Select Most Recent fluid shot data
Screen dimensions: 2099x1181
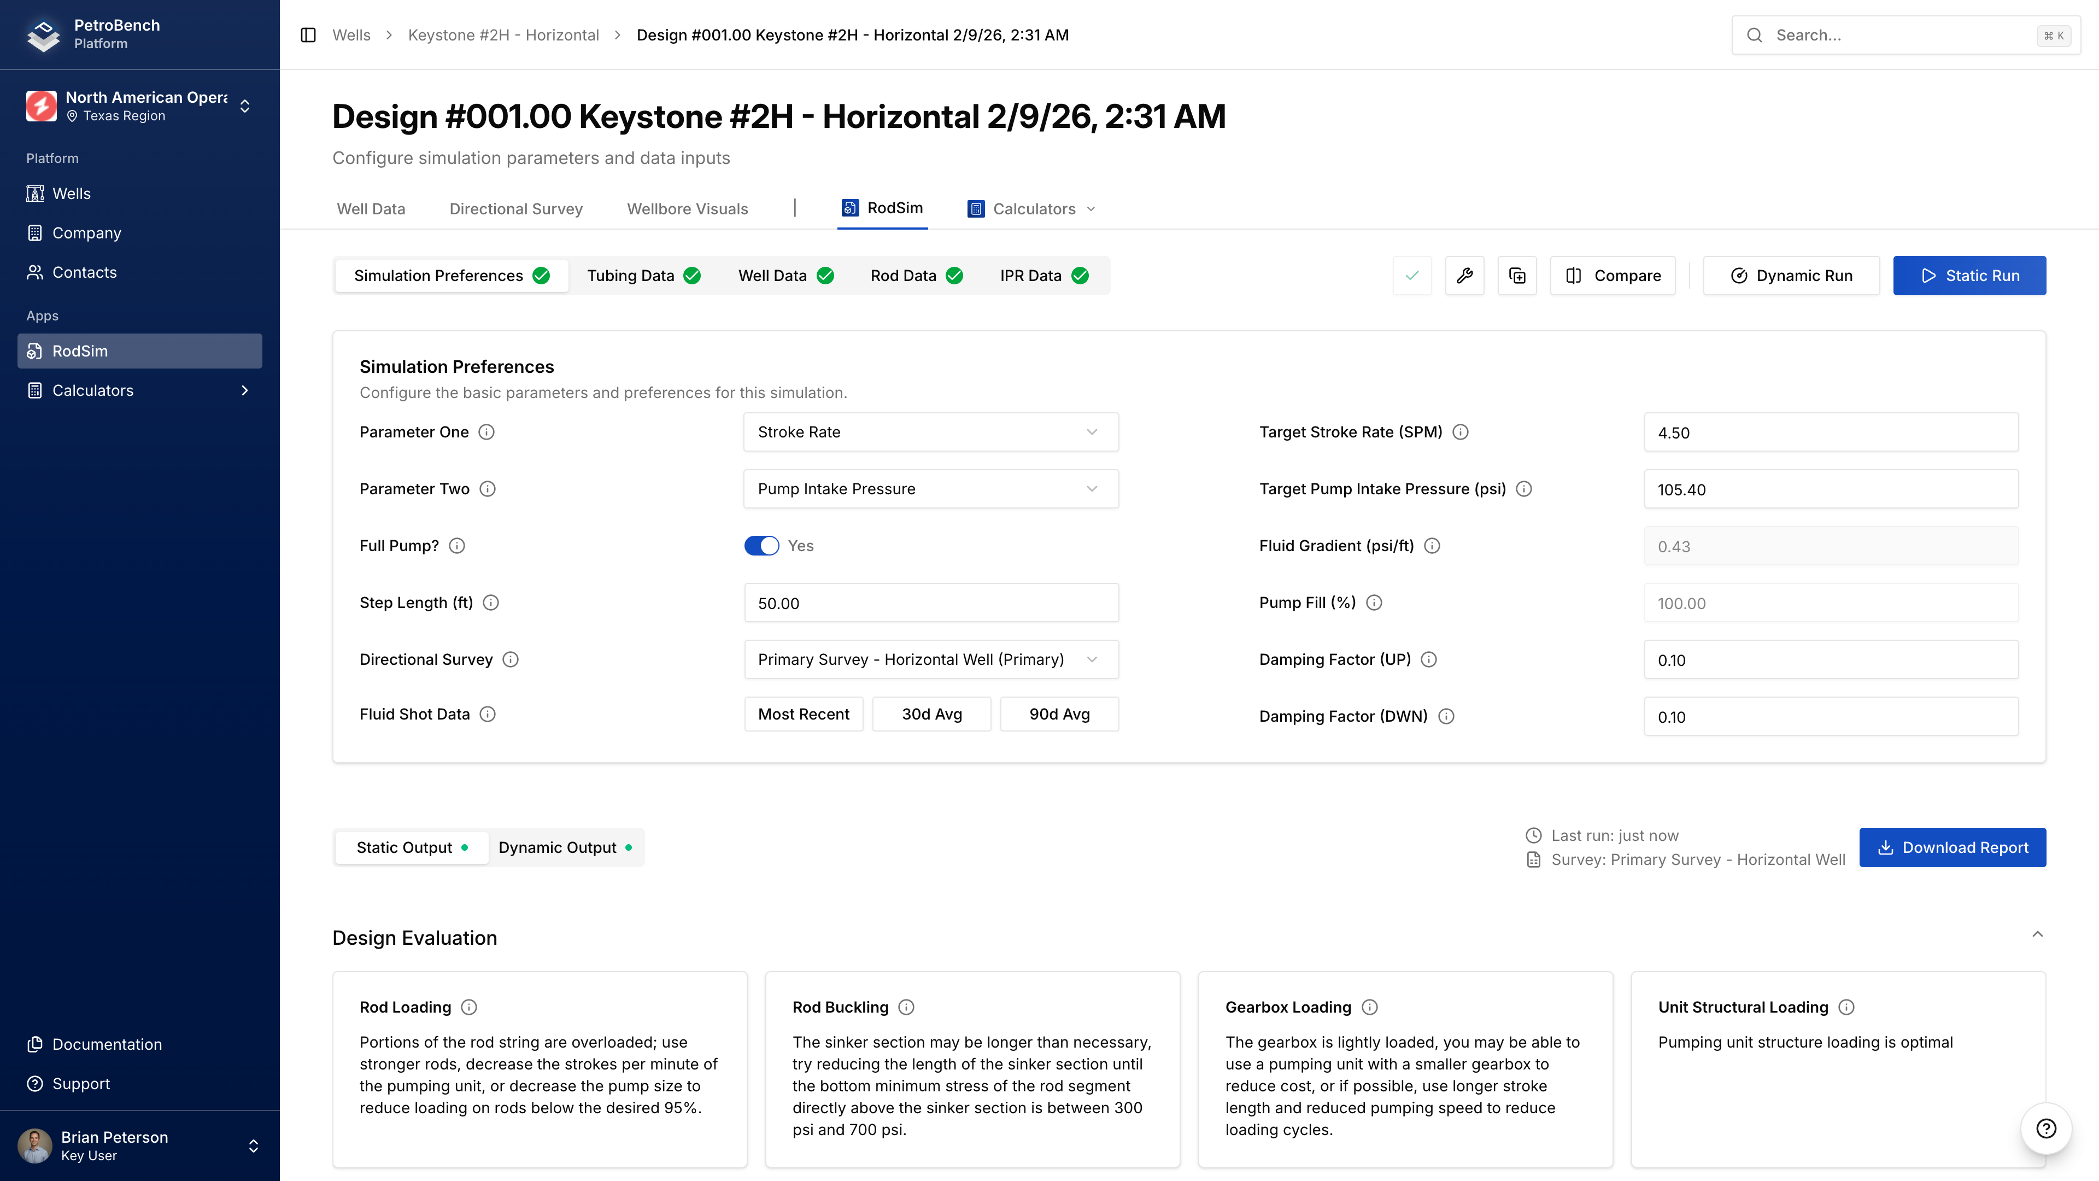click(x=804, y=714)
